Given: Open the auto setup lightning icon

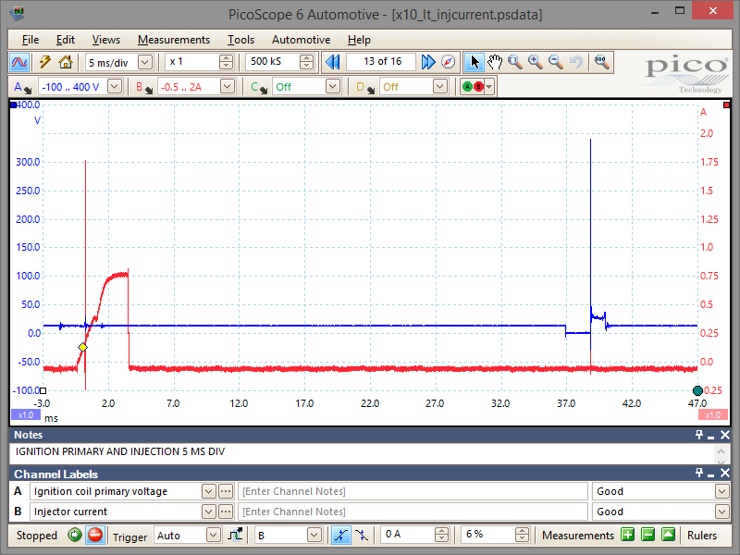Looking at the screenshot, I should 44,62.
